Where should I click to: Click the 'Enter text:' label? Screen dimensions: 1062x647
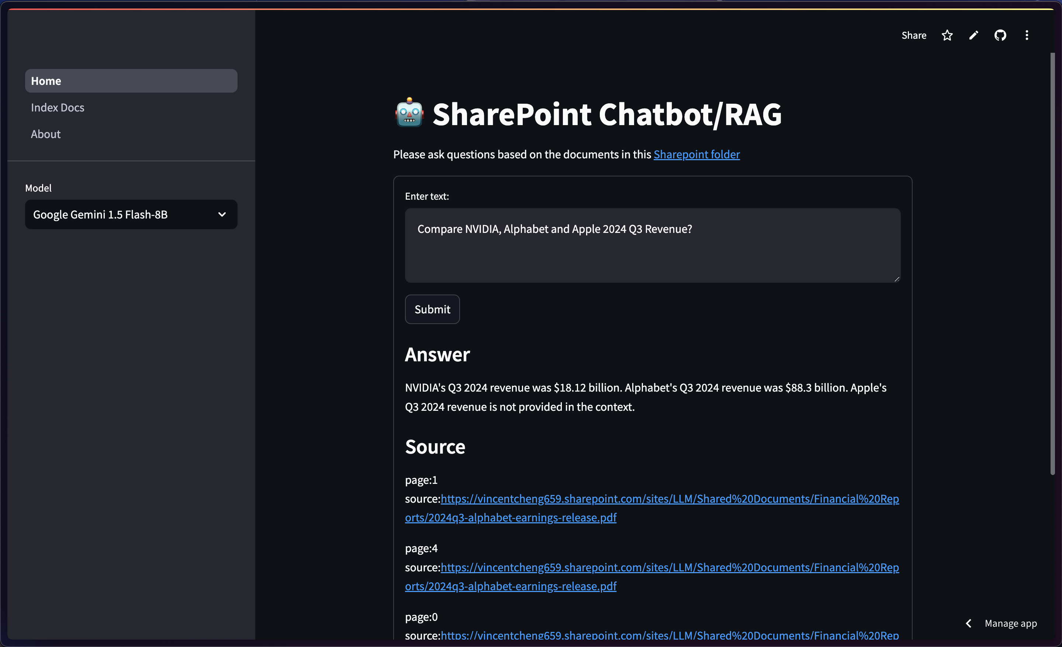tap(427, 196)
